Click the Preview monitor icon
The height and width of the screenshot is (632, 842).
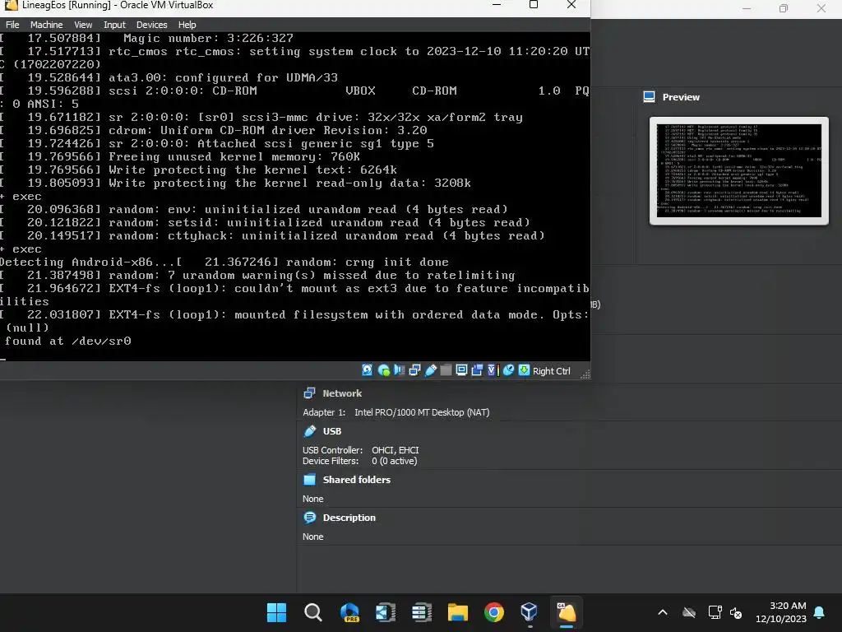(x=650, y=97)
